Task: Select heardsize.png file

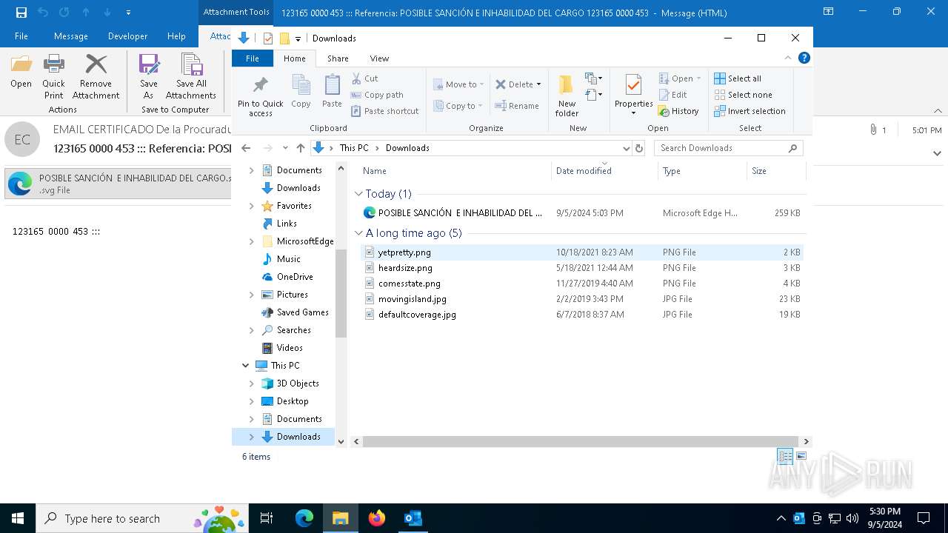Action: pyautogui.click(x=581, y=268)
